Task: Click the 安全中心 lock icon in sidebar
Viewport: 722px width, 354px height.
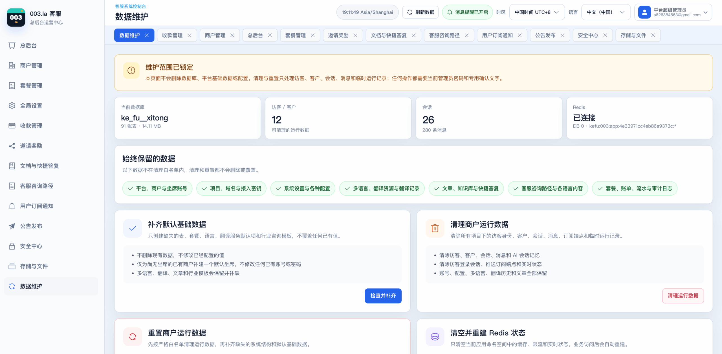Action: (x=12, y=246)
